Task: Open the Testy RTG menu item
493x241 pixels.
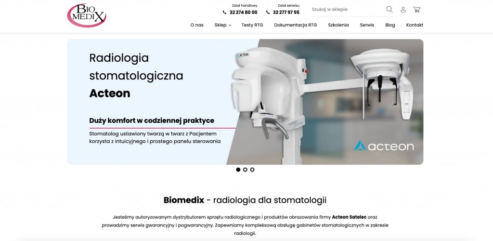Action: (252, 25)
